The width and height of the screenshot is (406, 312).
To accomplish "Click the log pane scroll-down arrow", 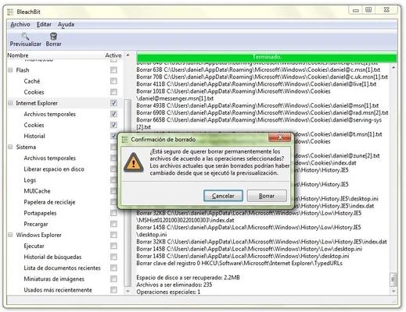I will [x=393, y=291].
